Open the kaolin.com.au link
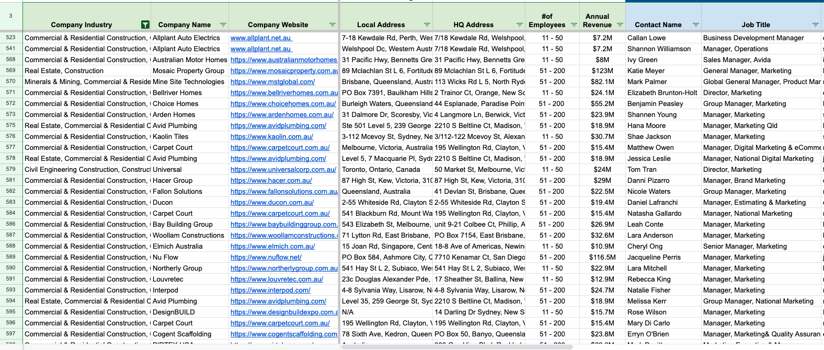The image size is (824, 350). (272, 136)
